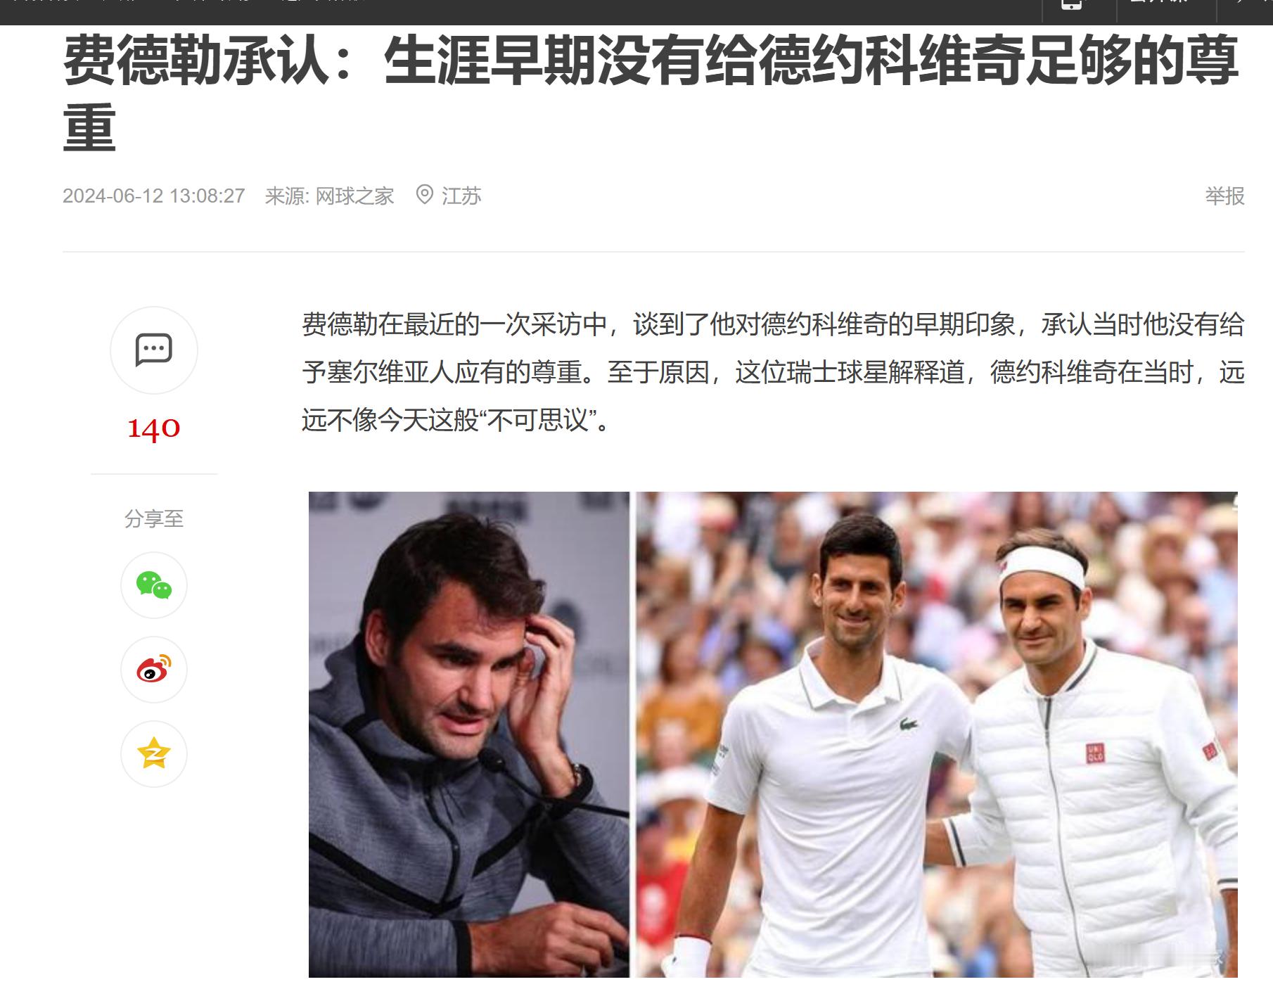Click the 举报 report link
This screenshot has width=1273, height=989.
(1224, 196)
